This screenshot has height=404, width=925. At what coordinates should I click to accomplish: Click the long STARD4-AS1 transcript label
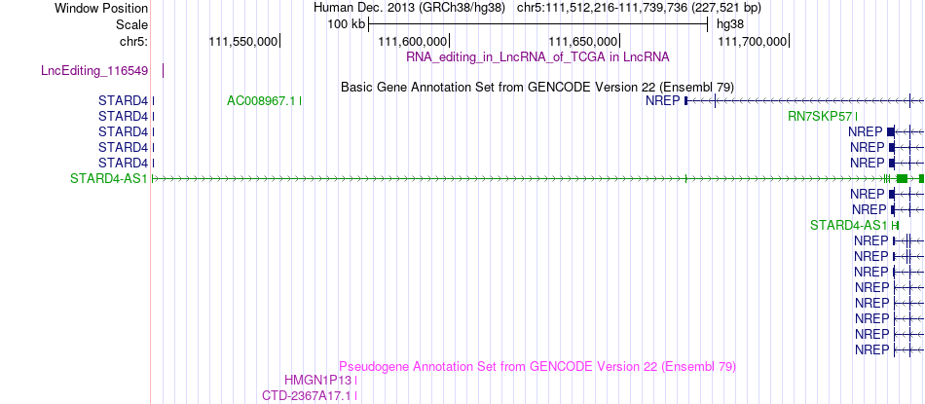tap(108, 178)
